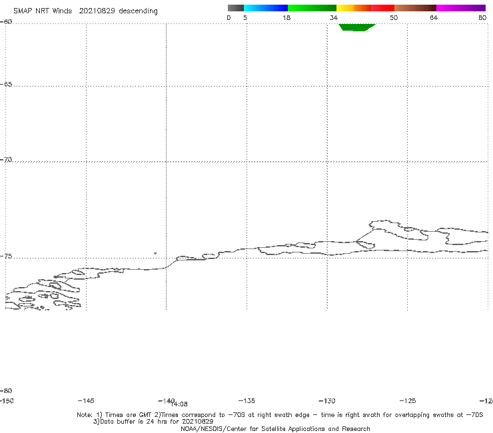The height and width of the screenshot is (433, 493).
Task: Click the green wind swath patch on the map
Action: (357, 27)
